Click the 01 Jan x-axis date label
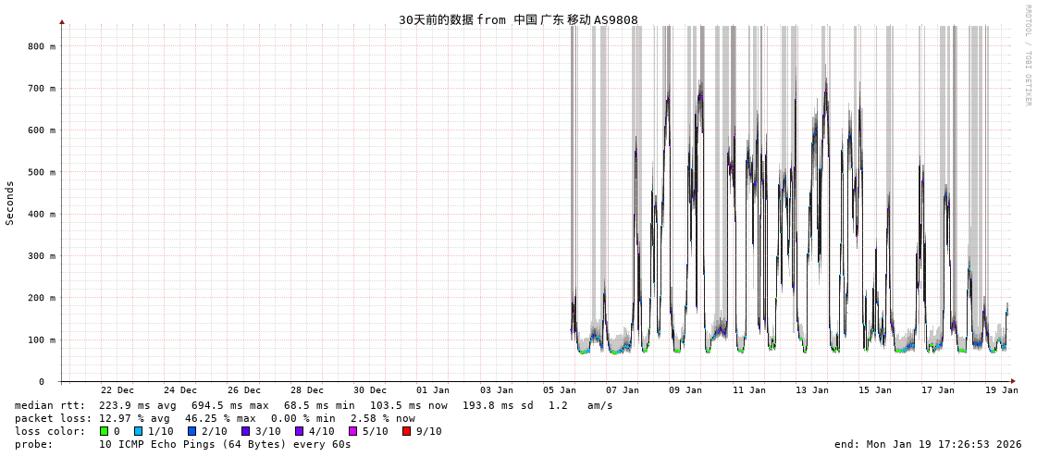 [432, 390]
